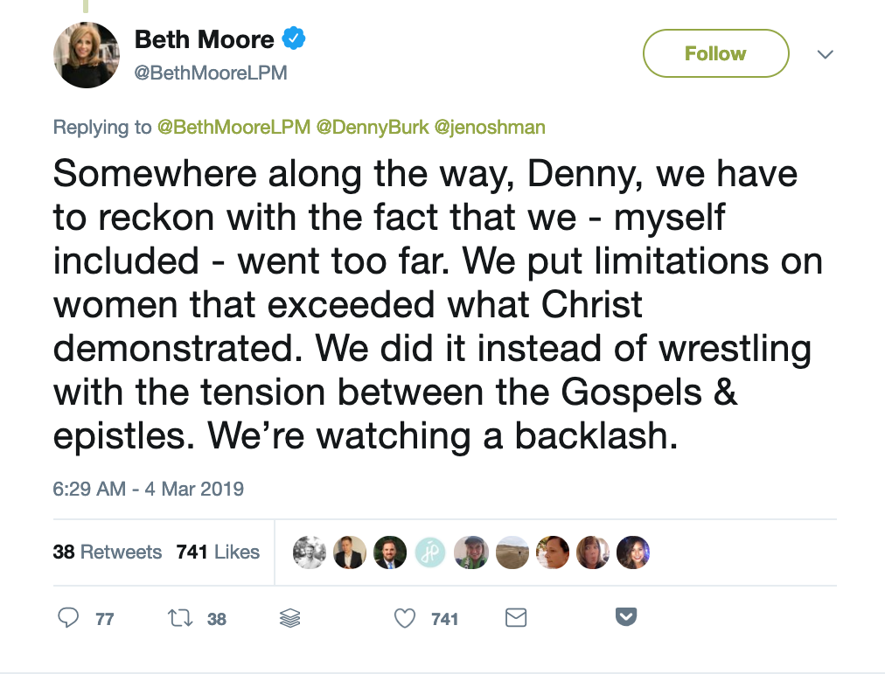Visit the @jenoshman profile link
The image size is (885, 674).
click(x=490, y=127)
